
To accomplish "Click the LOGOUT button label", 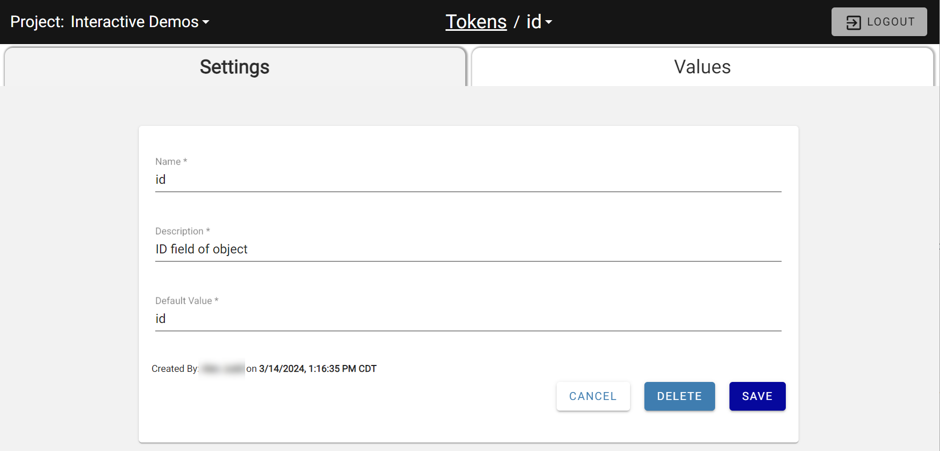I will coord(891,22).
